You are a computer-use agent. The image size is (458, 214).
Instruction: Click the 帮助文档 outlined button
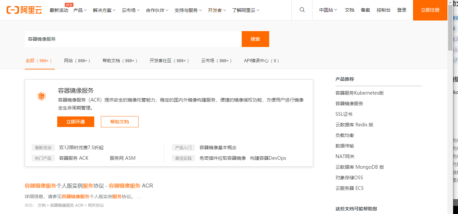(x=120, y=122)
